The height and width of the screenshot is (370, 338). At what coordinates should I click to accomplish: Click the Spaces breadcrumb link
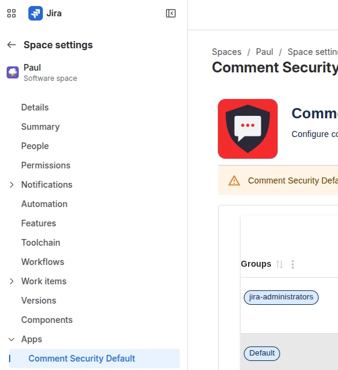click(x=226, y=52)
